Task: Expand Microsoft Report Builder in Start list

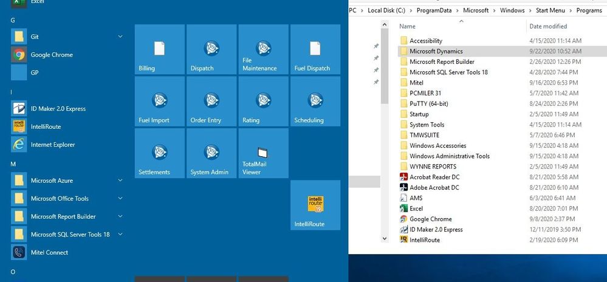Action: click(120, 216)
